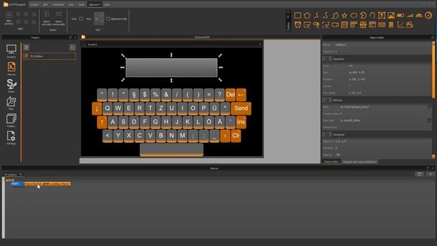Toggle the Macros panel table view button
Image resolution: width=437 pixels, height=246 pixels.
419,174
